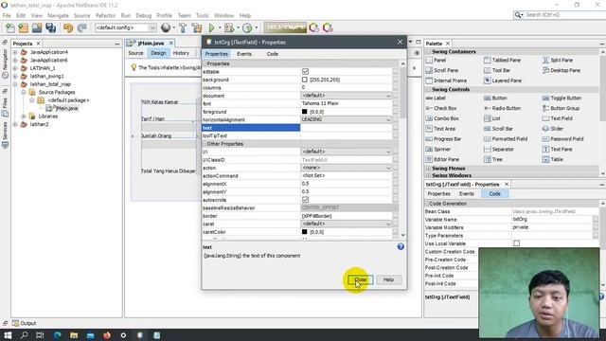Open the UI property dropdown

coord(388,152)
